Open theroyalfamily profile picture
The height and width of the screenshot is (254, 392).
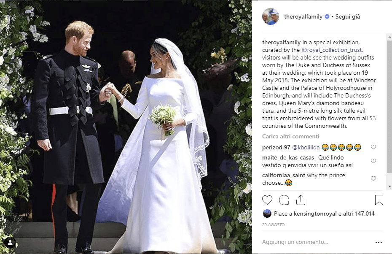coord(271,16)
